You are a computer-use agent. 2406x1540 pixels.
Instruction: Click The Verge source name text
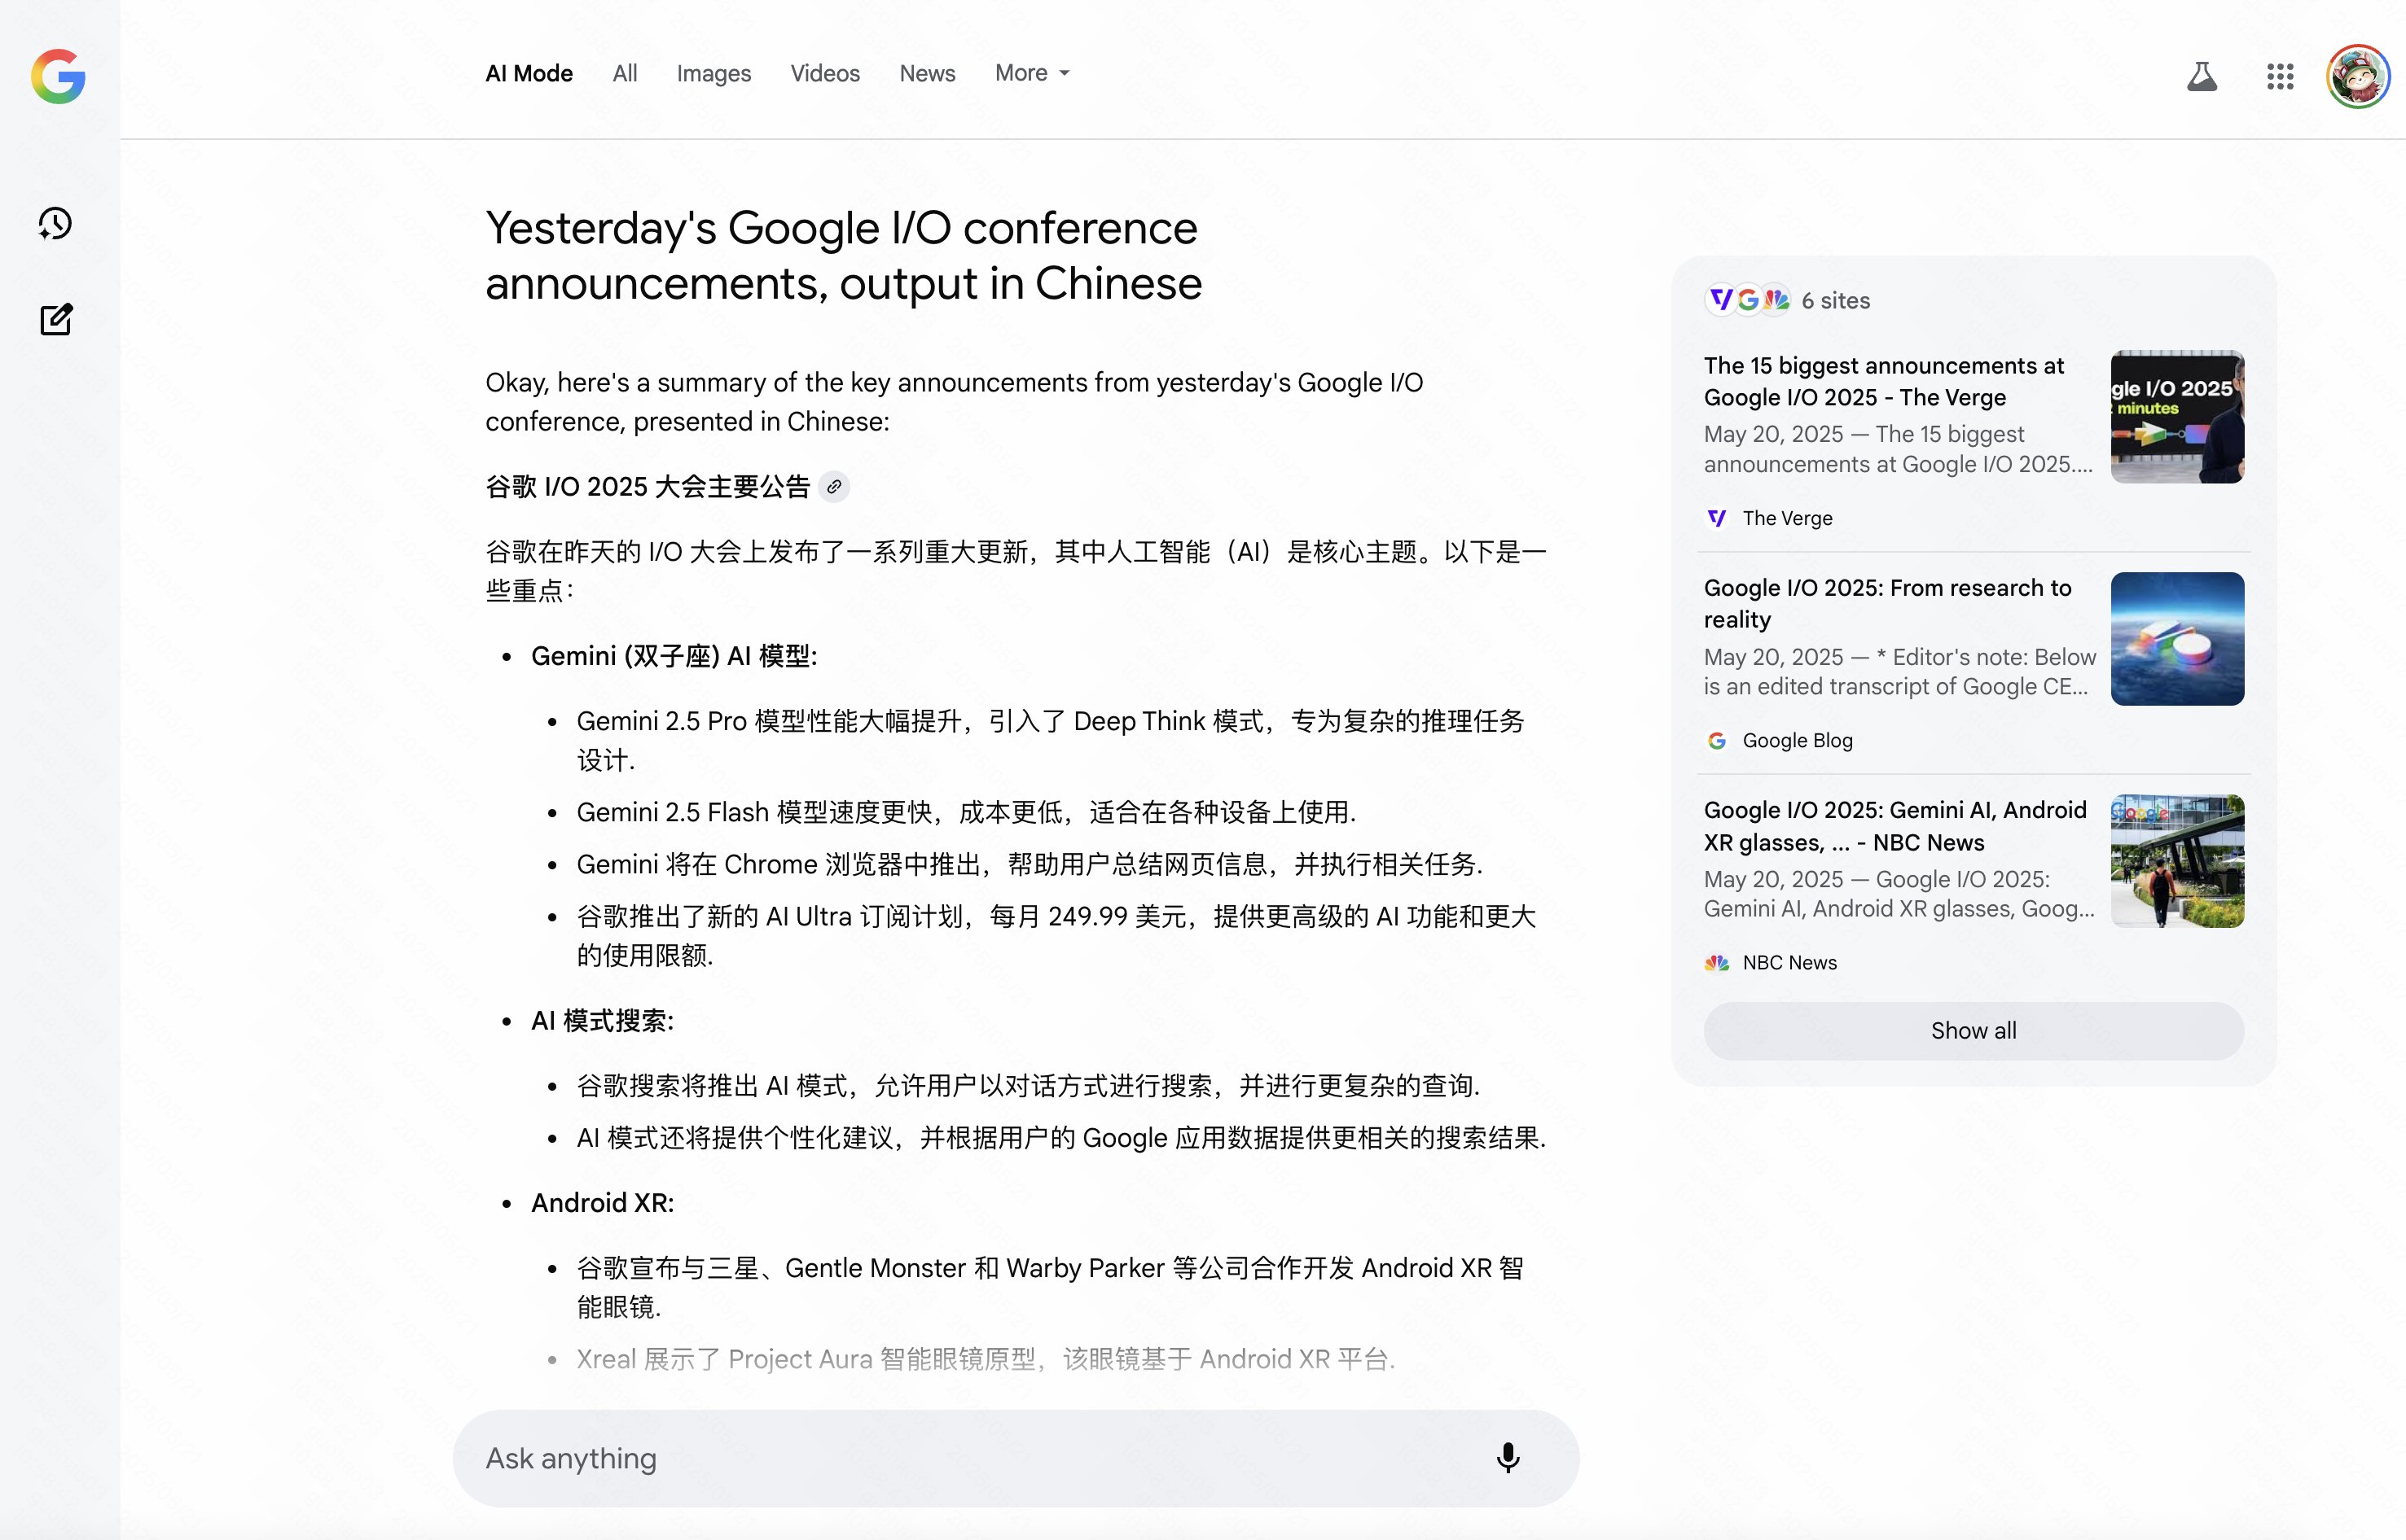tap(1787, 518)
